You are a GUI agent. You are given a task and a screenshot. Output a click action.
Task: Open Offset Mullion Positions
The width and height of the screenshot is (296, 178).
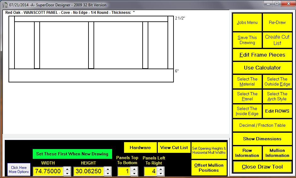tap(209, 168)
